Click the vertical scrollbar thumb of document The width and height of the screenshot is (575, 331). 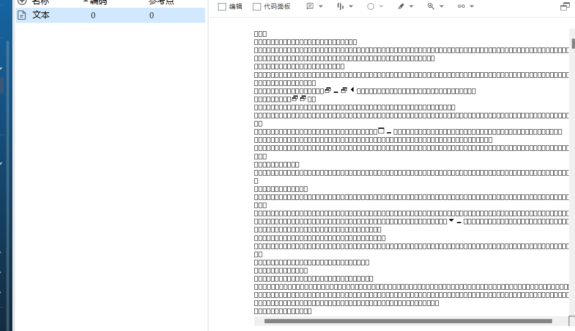coord(573,44)
